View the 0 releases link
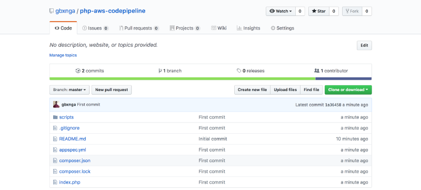421x190 pixels. [251, 71]
